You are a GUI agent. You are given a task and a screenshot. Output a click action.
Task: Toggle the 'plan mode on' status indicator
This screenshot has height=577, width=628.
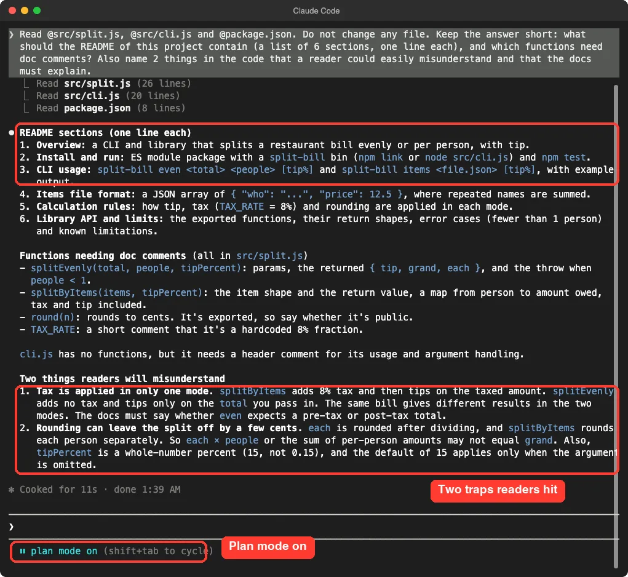(x=64, y=551)
